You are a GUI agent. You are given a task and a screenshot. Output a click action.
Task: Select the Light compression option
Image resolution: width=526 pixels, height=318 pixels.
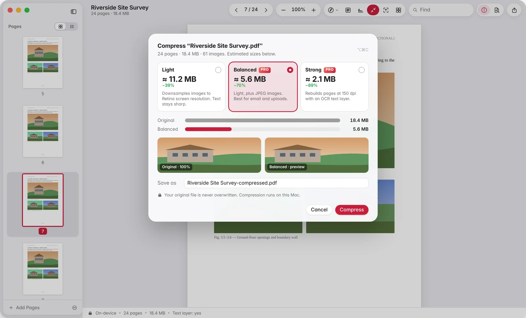click(x=191, y=87)
